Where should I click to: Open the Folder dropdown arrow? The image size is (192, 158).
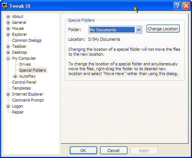point(138,30)
